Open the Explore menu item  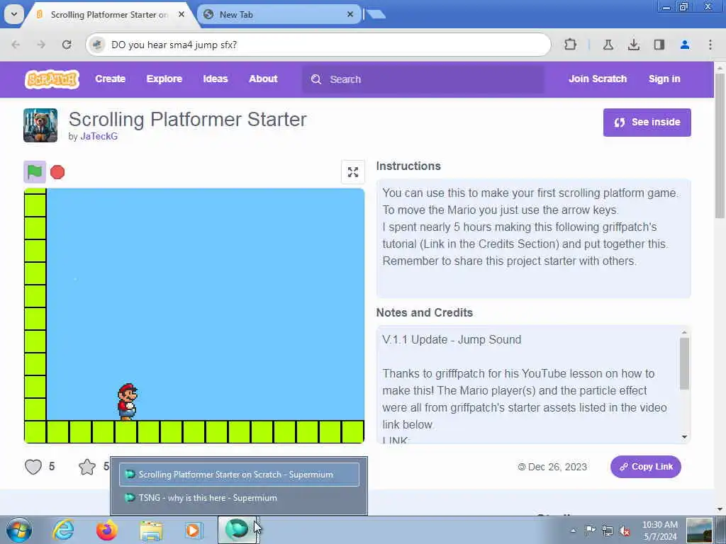pyautogui.click(x=164, y=79)
